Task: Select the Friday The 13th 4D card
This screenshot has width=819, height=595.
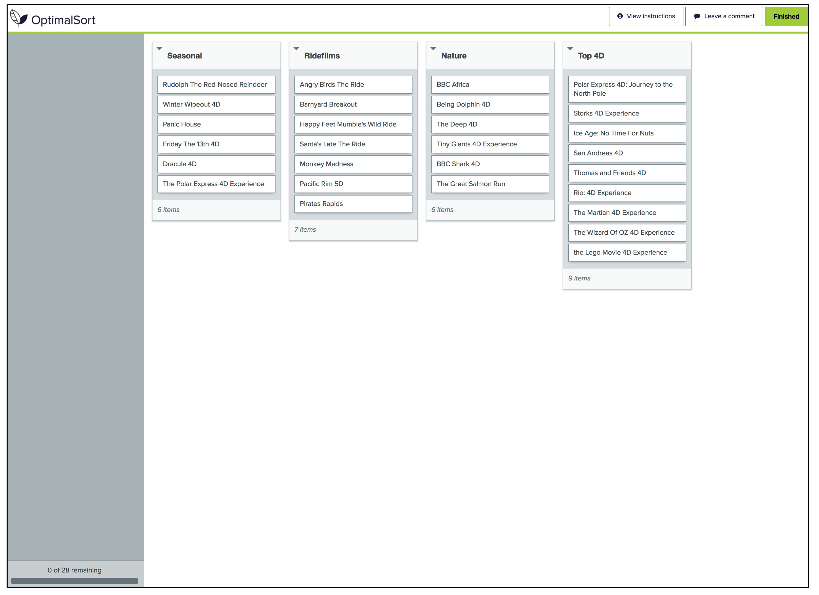Action: 216,144
